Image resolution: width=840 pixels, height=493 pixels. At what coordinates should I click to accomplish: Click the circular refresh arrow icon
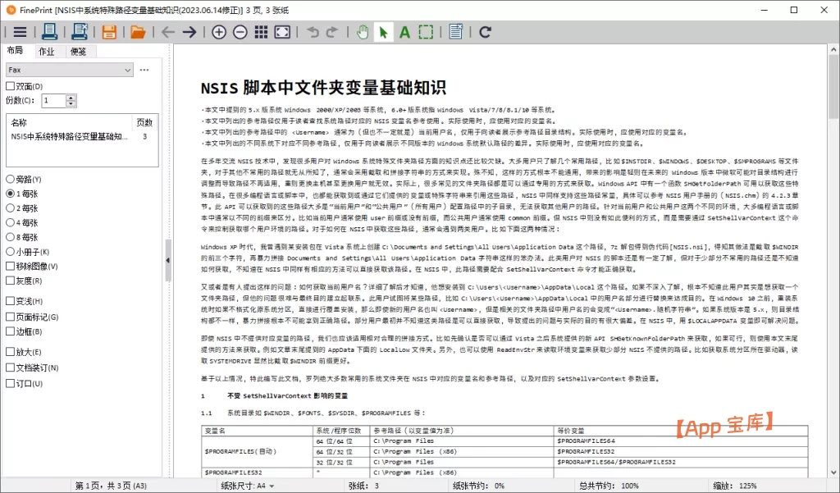pyautogui.click(x=485, y=32)
